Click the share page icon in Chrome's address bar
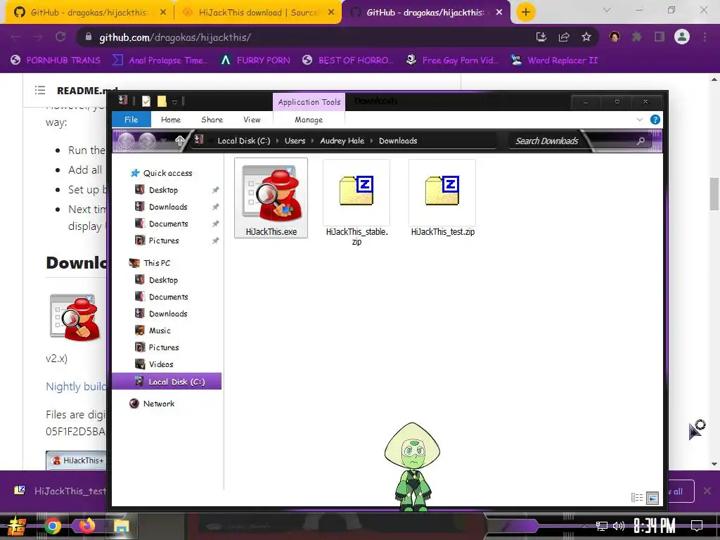 click(x=564, y=37)
